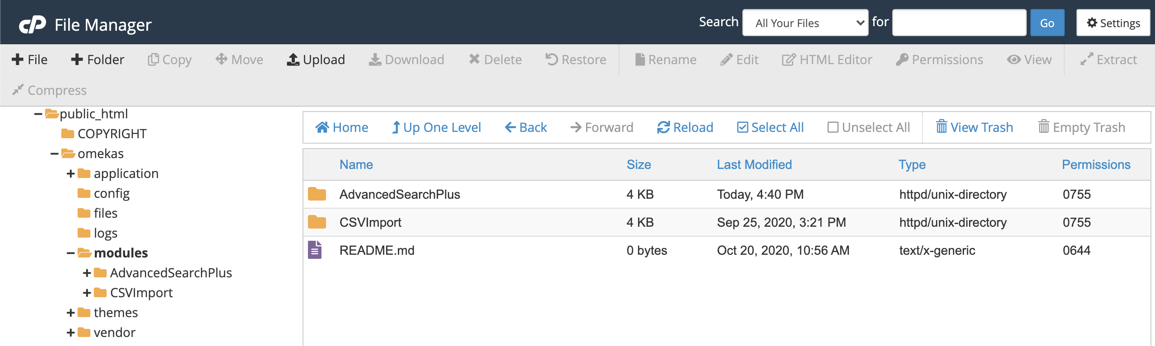This screenshot has width=1155, height=346.
Task: Click Empty Trash
Action: point(1081,127)
